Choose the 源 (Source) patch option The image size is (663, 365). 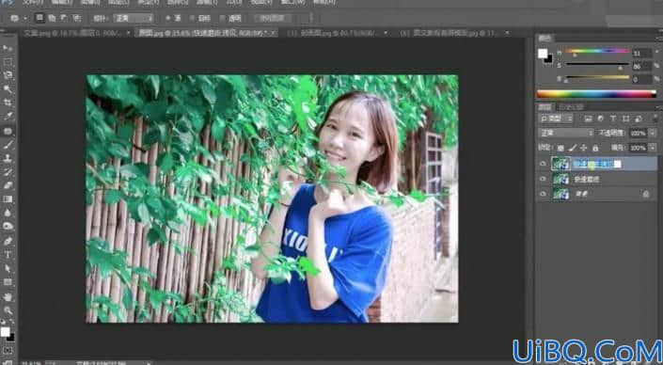[173, 18]
